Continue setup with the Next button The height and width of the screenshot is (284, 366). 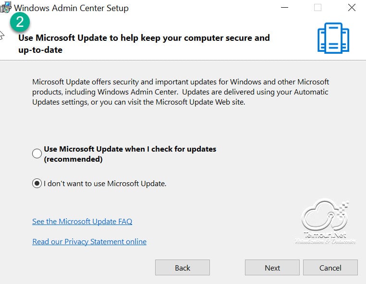point(272,268)
